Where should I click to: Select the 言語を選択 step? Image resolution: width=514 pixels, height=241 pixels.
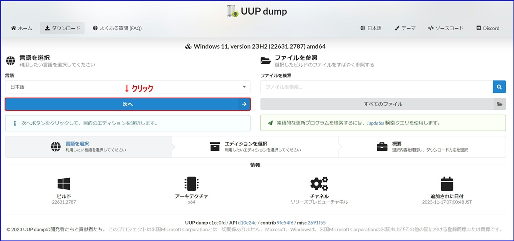[88, 147]
